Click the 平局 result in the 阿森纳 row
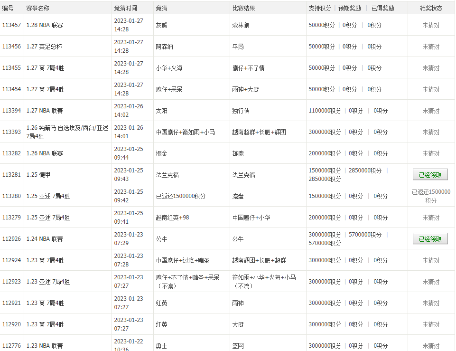Viewport: 456px width, 351px height. (x=237, y=47)
